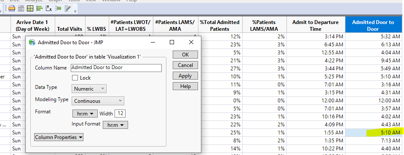
Task: Click the Cancel button
Action: point(185,65)
